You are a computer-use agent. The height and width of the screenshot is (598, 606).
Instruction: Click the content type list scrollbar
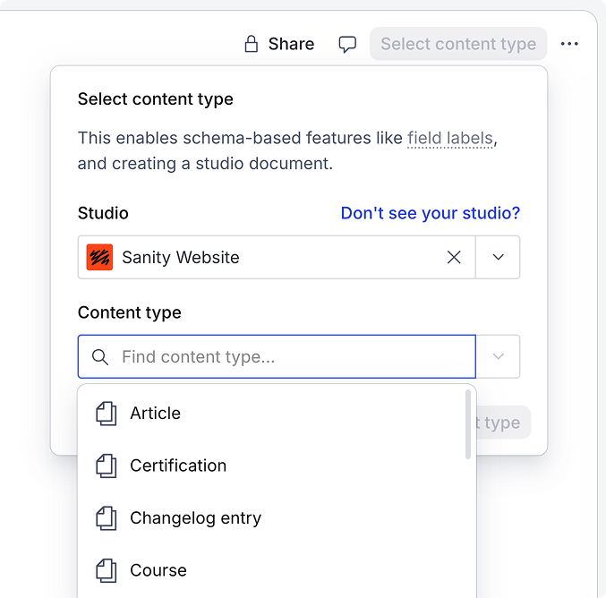click(x=468, y=424)
